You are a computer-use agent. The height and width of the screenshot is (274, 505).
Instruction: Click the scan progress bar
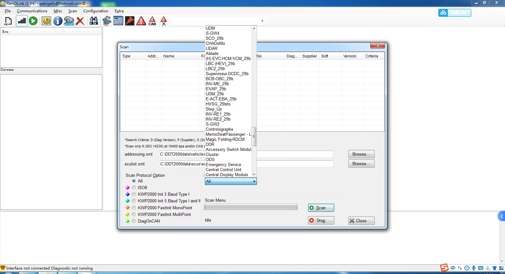(x=251, y=207)
